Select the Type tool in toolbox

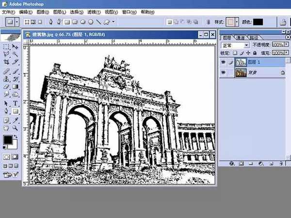point(15,103)
